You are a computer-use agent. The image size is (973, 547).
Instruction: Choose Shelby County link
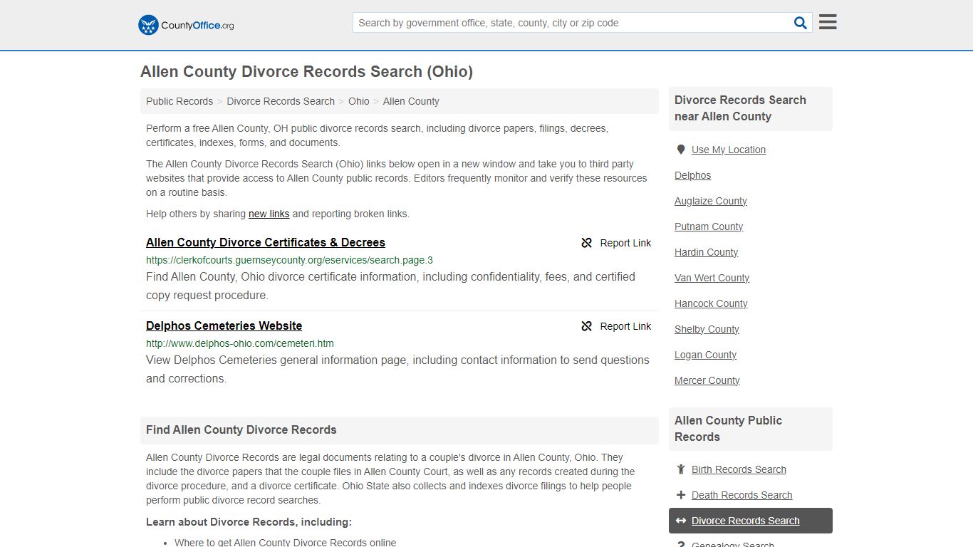point(707,329)
